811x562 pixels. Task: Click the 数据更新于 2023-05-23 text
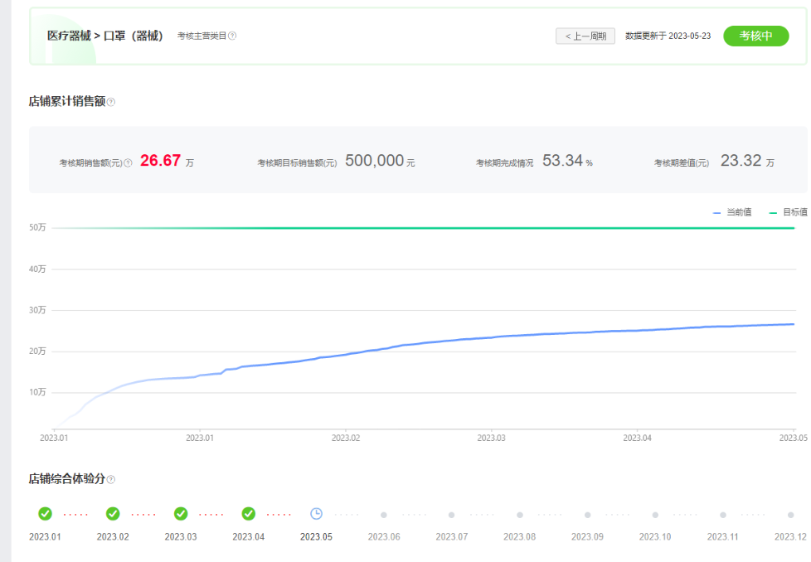[x=668, y=36]
